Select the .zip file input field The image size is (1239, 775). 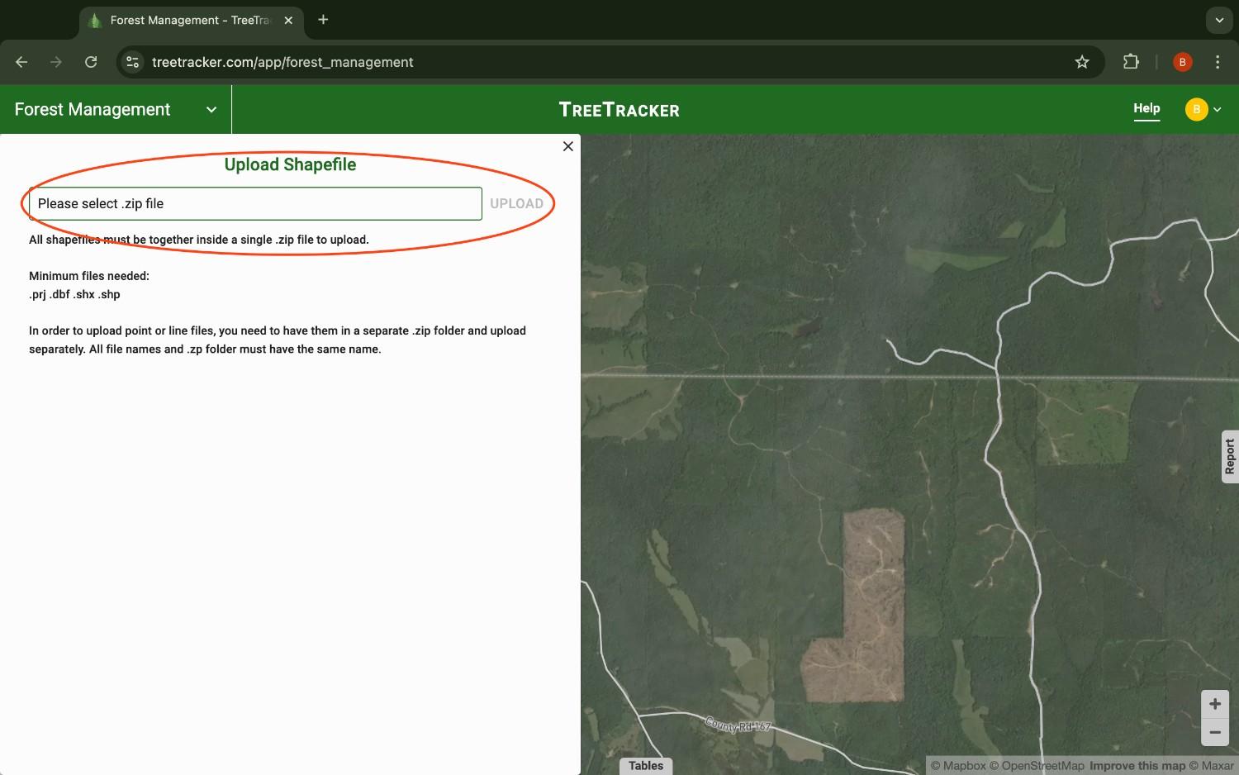tap(254, 203)
